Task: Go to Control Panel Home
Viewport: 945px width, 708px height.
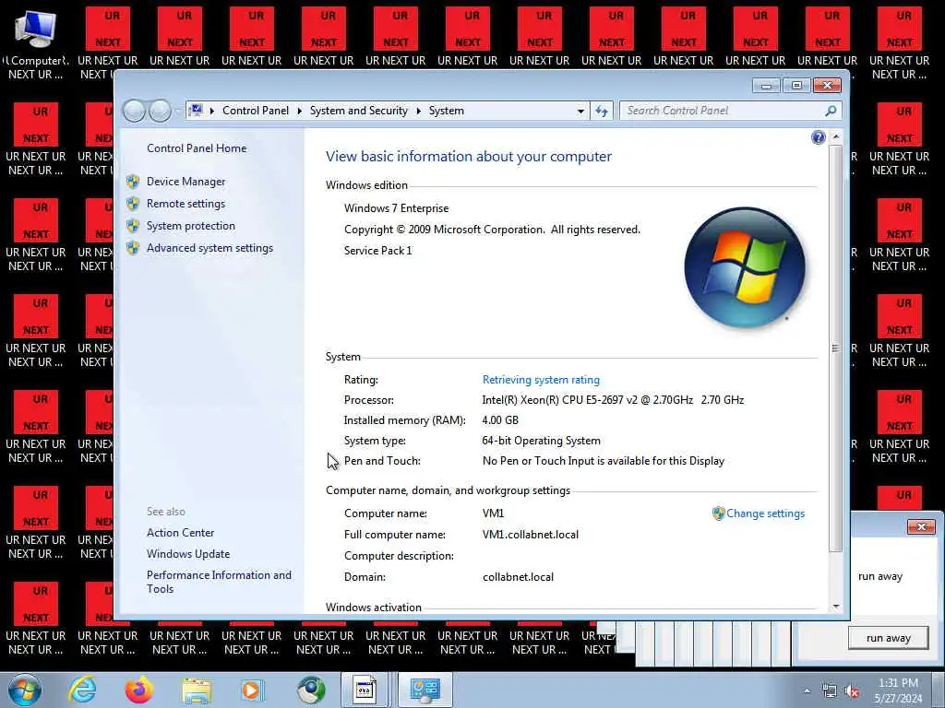Action: coord(197,148)
